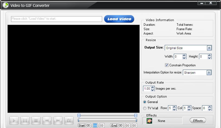The width and height of the screenshot is (221, 128).
Task: Increase Output Rate images per sec
Action: tap(152, 87)
